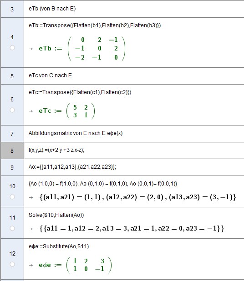Image resolution: width=244 pixels, height=281 pixels.
Task: Toggle visibility circle in row 11
Action: (x=12, y=228)
